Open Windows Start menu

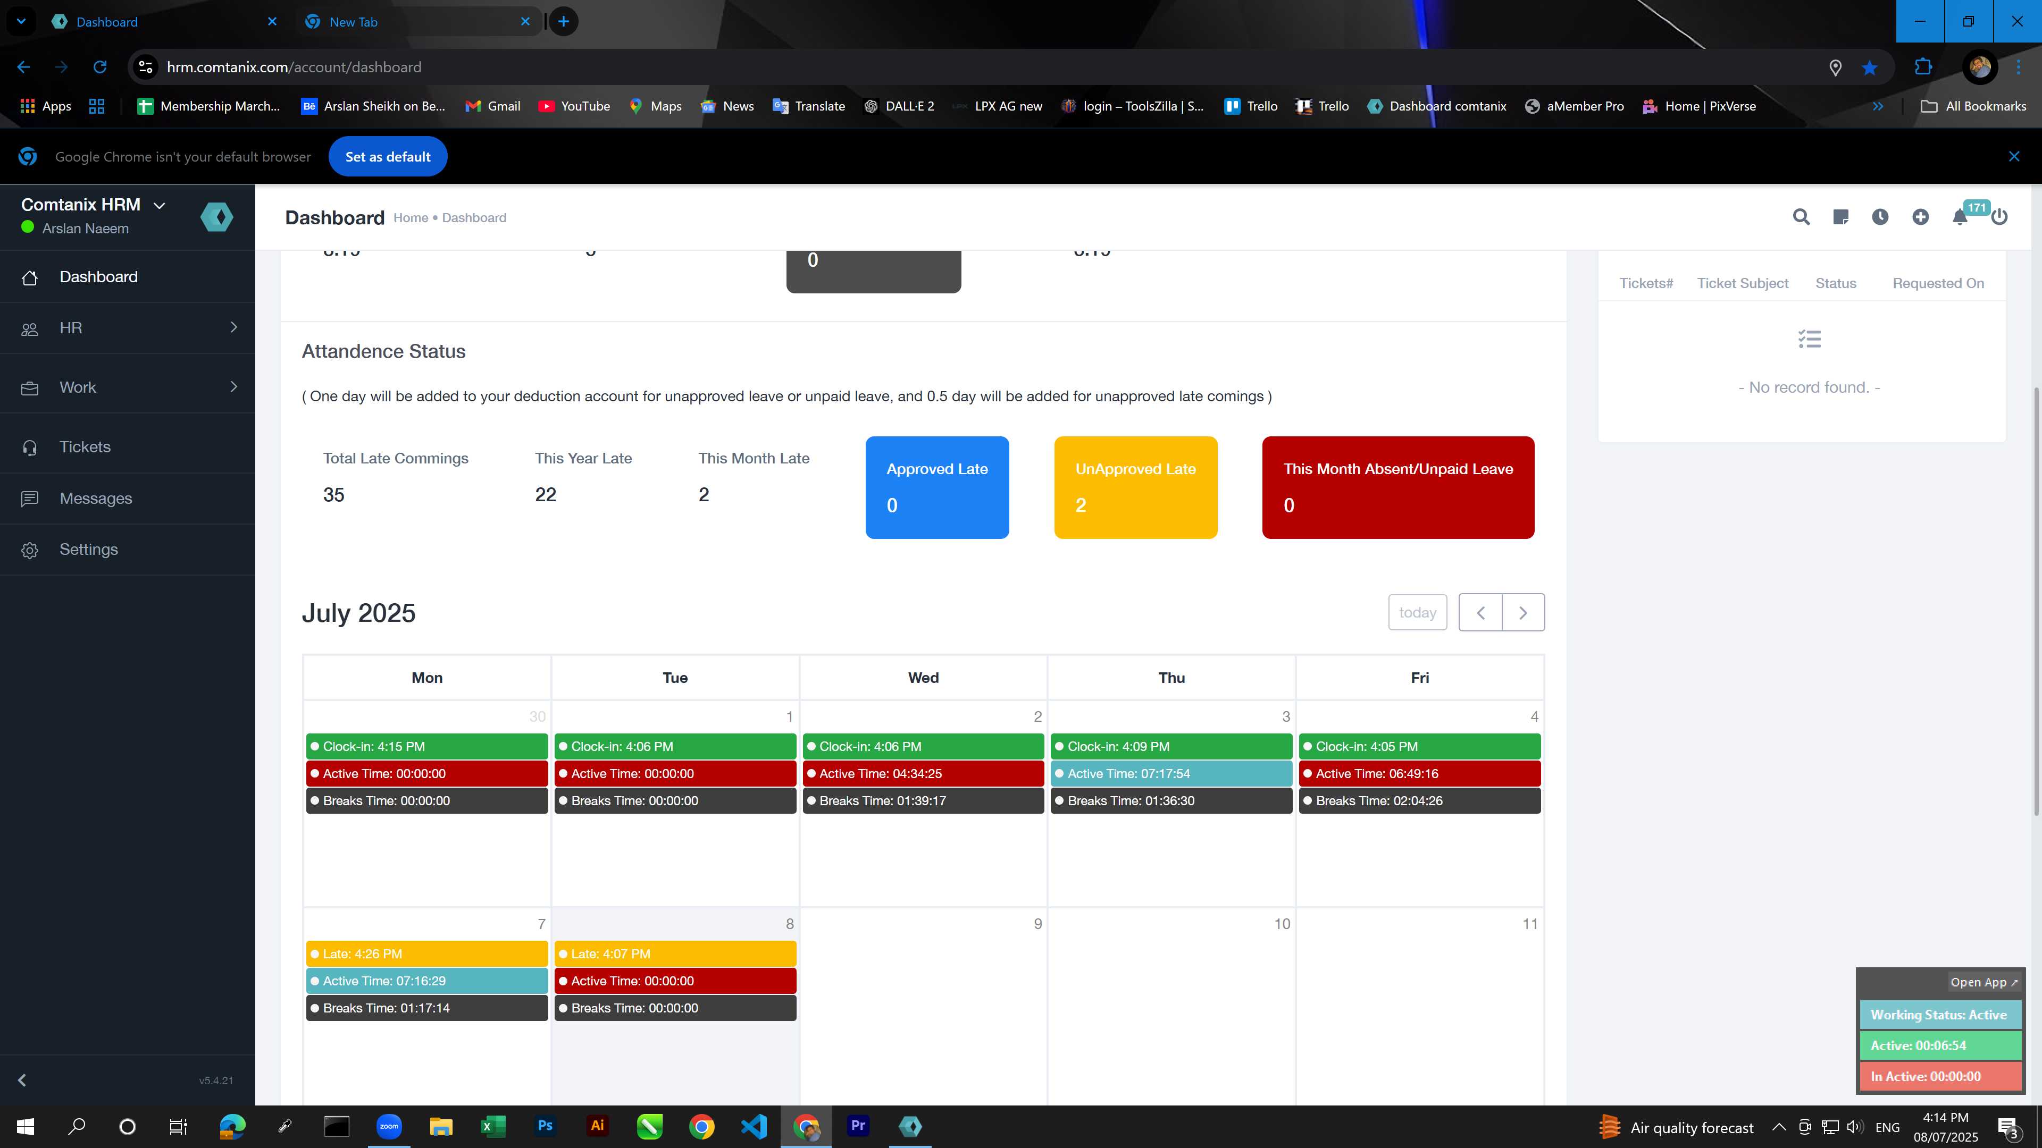point(26,1126)
